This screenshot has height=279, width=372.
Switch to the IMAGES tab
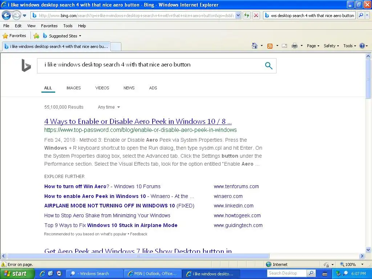pyautogui.click(x=73, y=88)
